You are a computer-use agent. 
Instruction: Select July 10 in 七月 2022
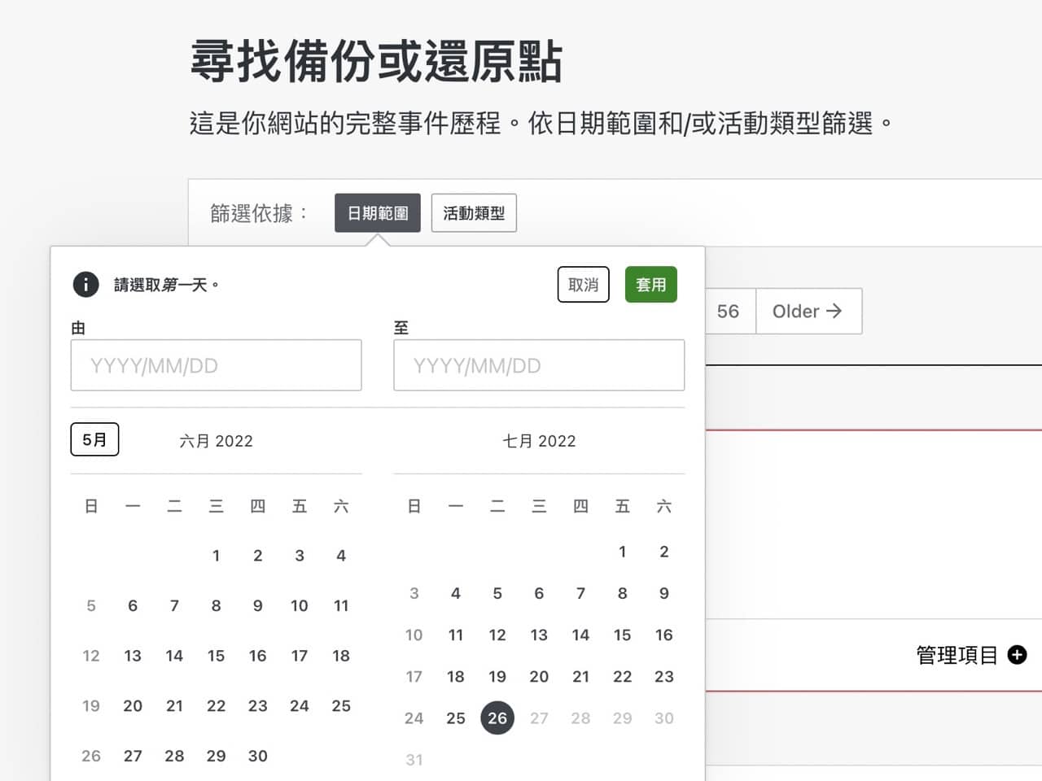click(x=414, y=635)
